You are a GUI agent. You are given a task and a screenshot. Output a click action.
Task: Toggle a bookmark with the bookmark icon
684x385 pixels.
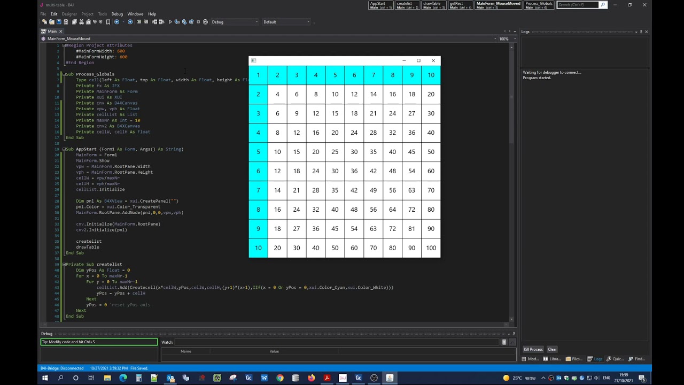click(108, 22)
